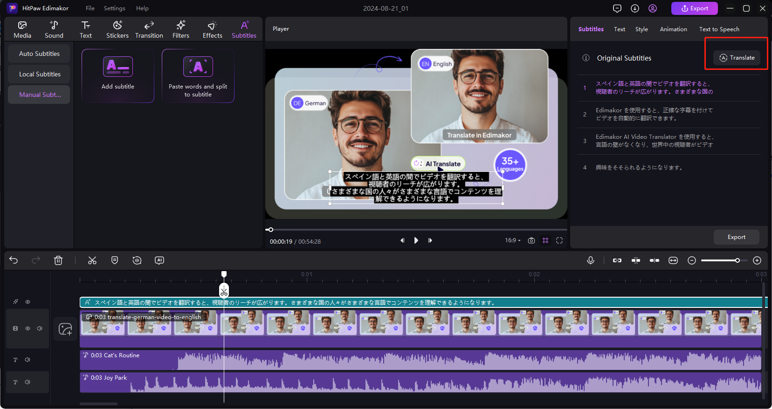
Task: Toggle visibility of the subtitle track
Action: [28, 302]
